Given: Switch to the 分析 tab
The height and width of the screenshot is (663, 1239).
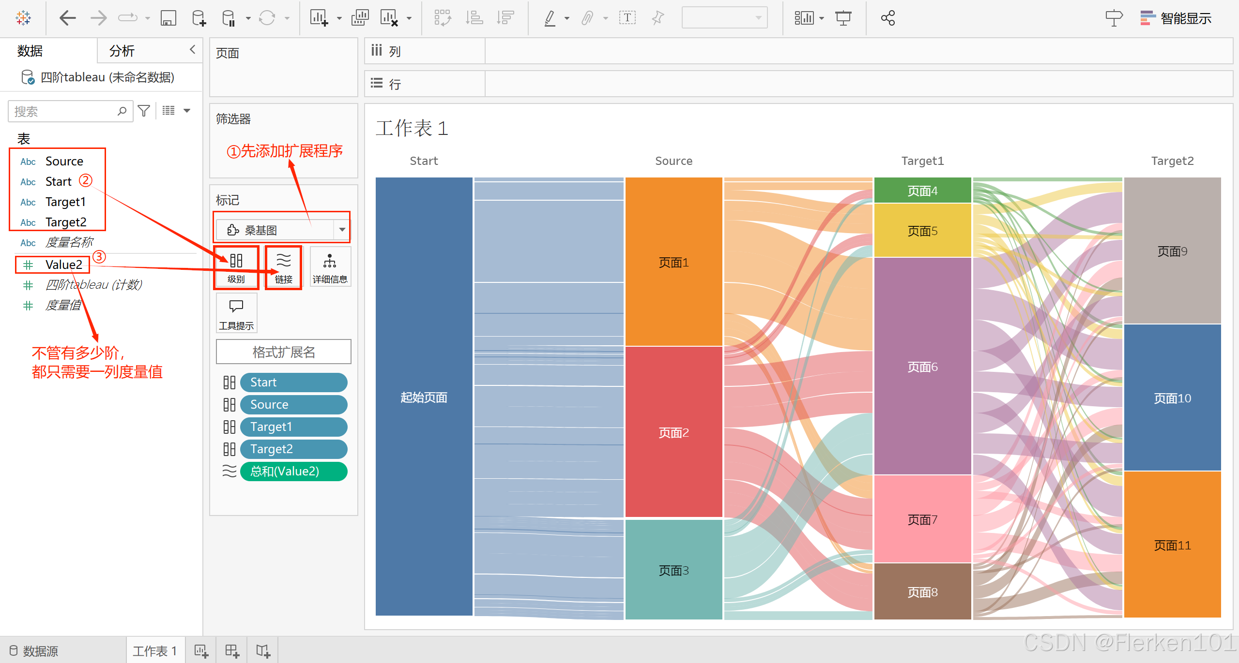Looking at the screenshot, I should [122, 51].
